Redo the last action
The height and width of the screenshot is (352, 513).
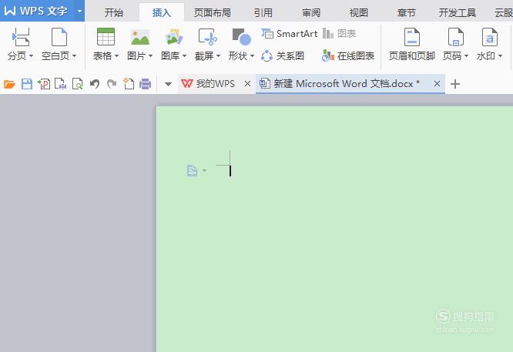click(x=112, y=84)
